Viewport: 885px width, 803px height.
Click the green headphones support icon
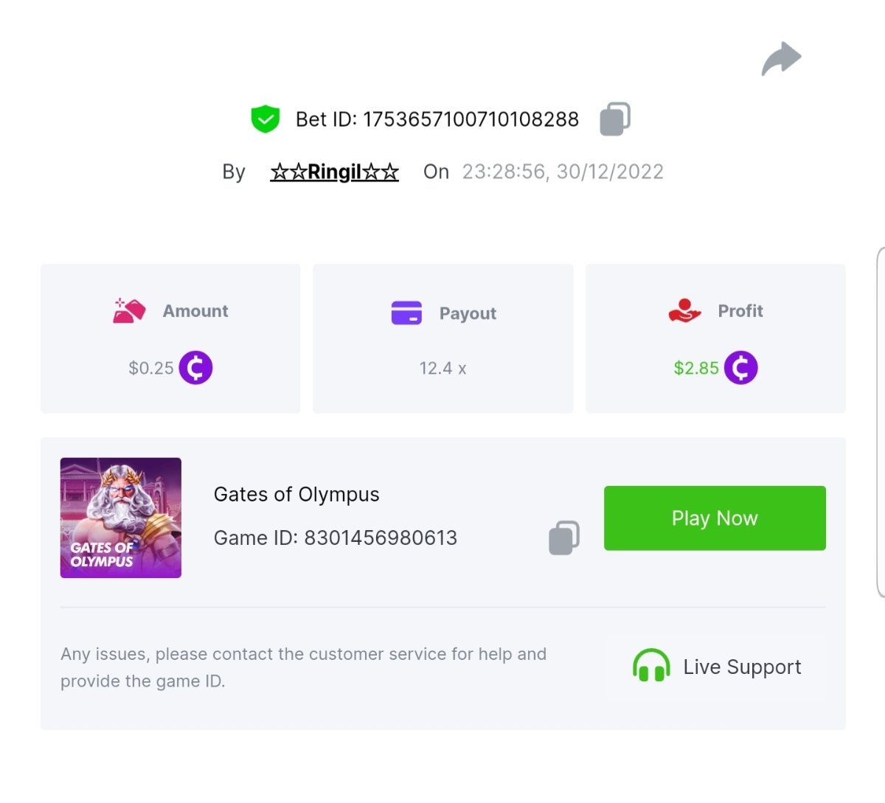click(x=651, y=667)
